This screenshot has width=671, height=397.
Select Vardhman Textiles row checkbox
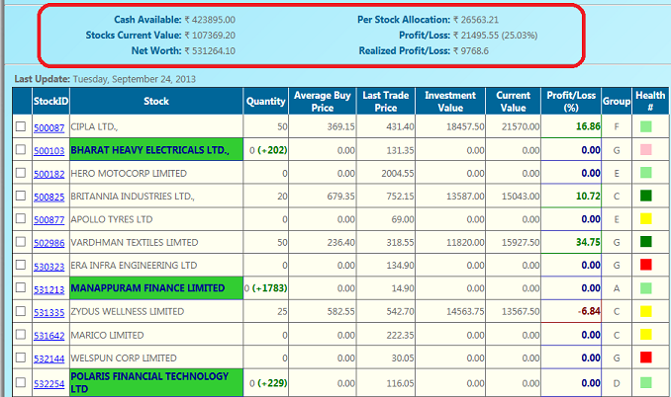tap(21, 242)
